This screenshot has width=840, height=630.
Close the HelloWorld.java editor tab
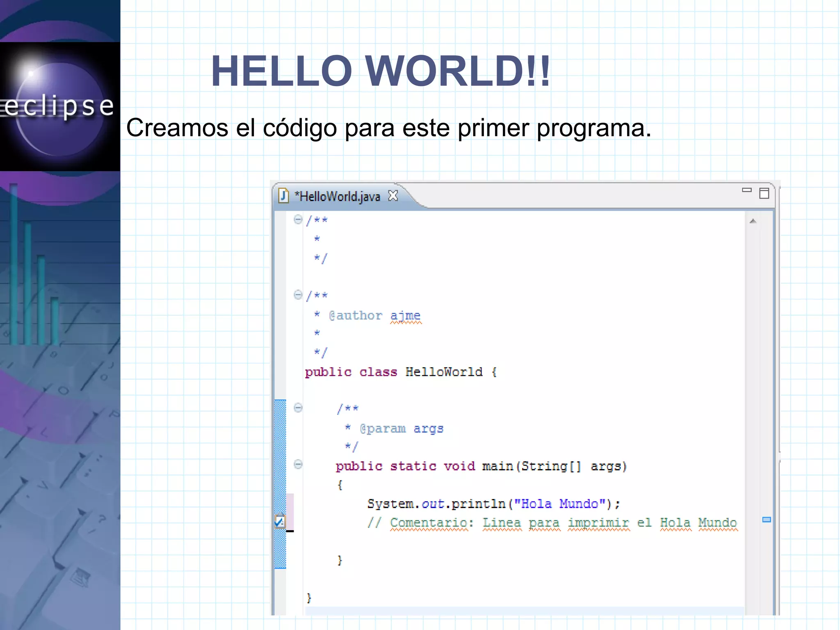coord(393,196)
